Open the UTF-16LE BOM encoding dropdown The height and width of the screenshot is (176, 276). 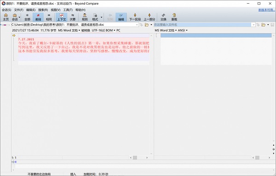[103, 30]
